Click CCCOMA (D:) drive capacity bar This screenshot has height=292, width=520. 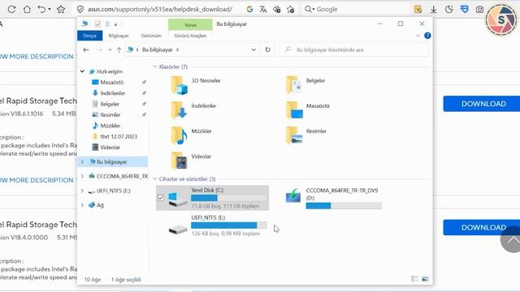click(344, 206)
